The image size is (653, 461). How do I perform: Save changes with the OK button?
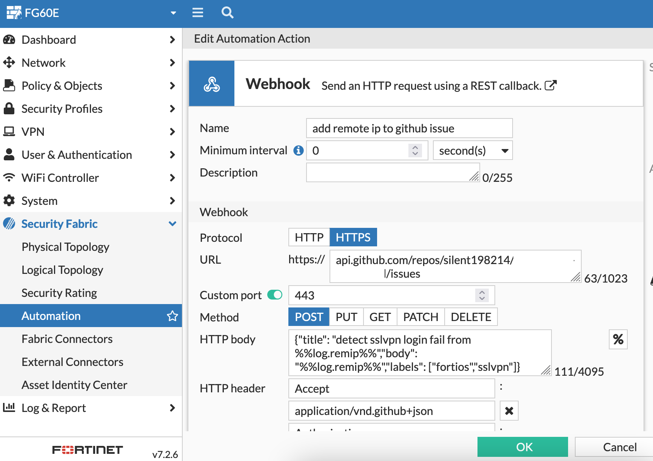(523, 447)
